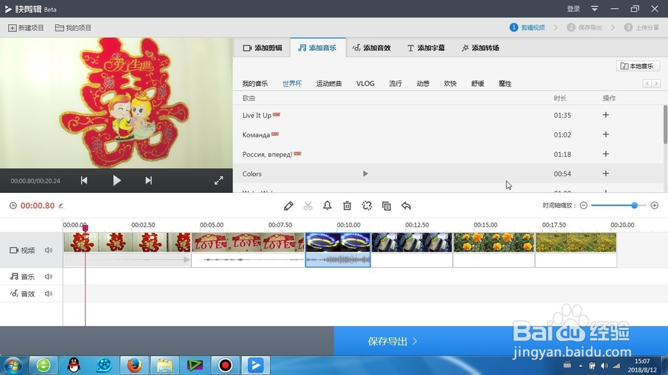This screenshot has width=668, height=375.
Task: Open Firefox from taskbar
Action: 134,365
